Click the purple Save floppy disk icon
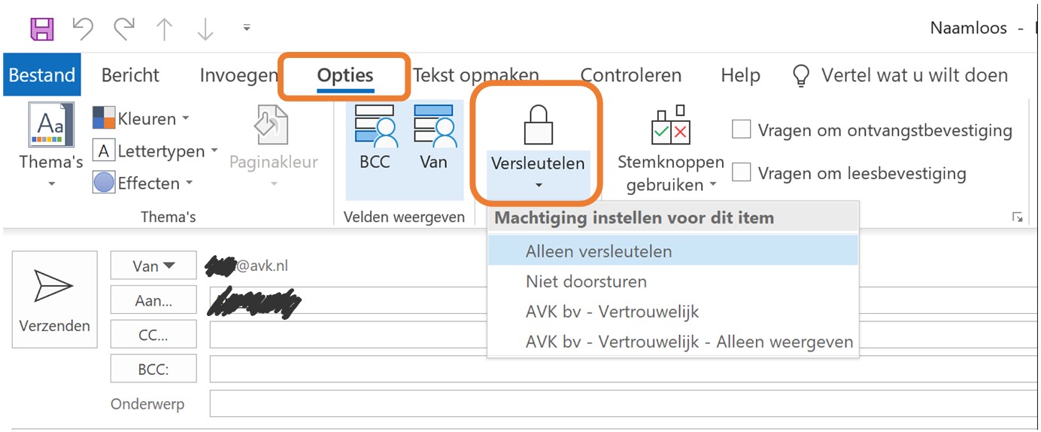 point(42,29)
